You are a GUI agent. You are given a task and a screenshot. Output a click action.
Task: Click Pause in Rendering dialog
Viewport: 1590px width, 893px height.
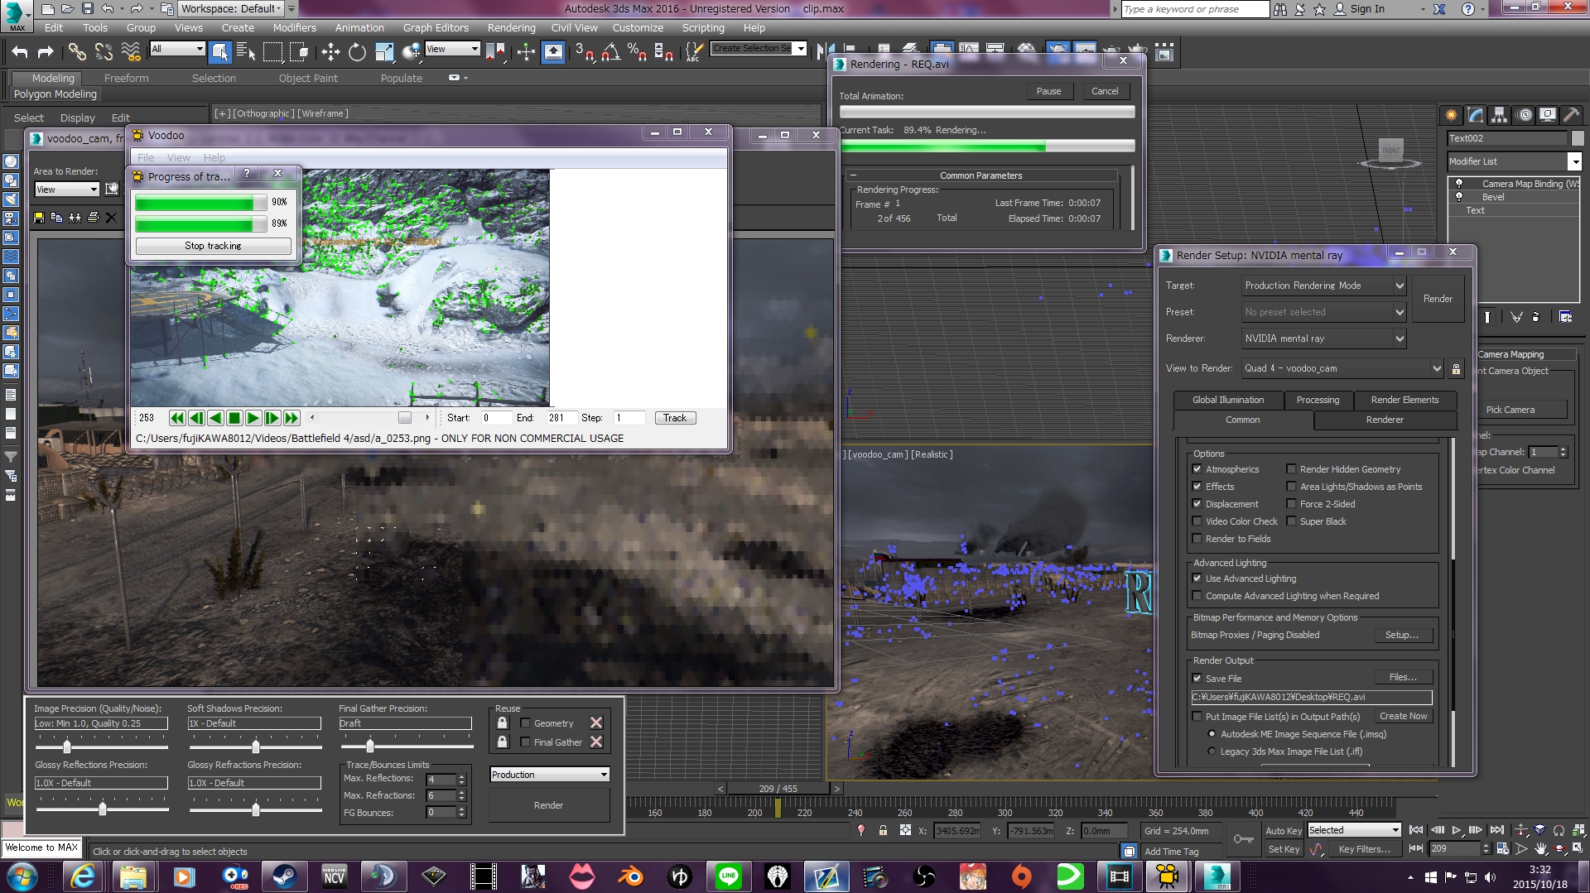(1048, 91)
